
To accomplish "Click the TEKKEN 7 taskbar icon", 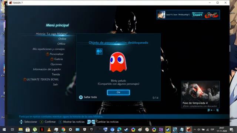I will point(188,130).
